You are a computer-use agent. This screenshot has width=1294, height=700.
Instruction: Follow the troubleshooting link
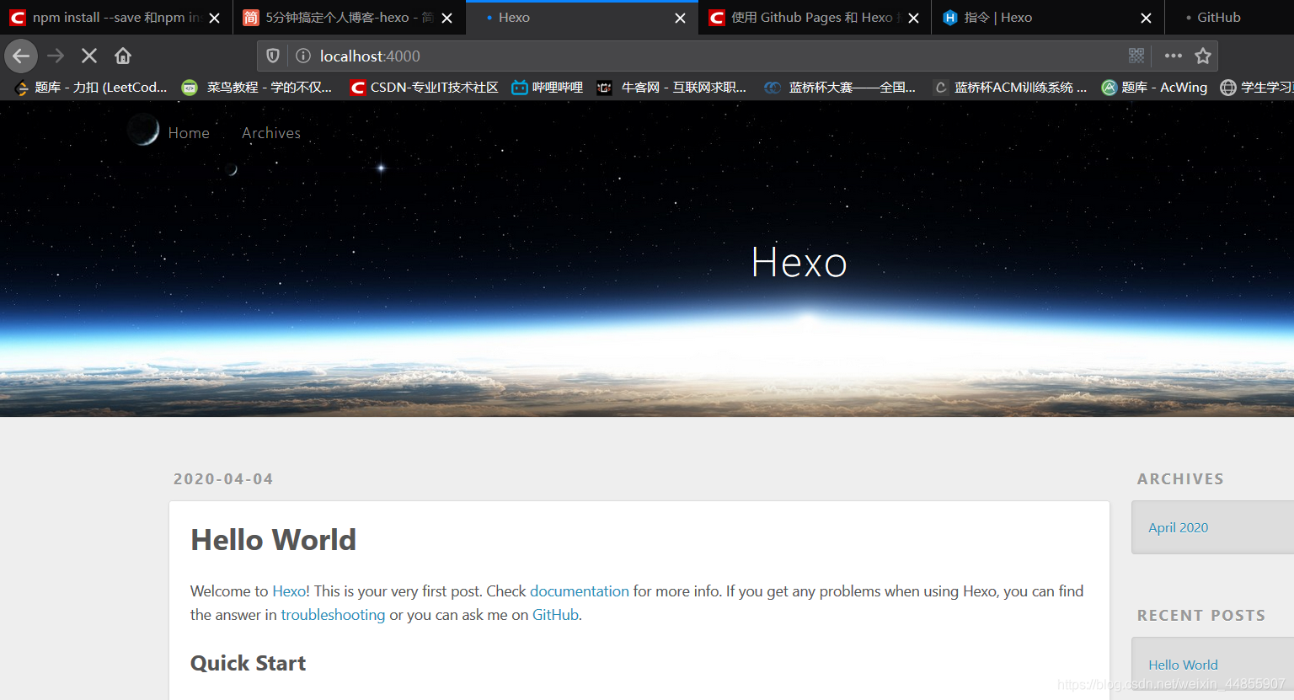pyautogui.click(x=333, y=615)
